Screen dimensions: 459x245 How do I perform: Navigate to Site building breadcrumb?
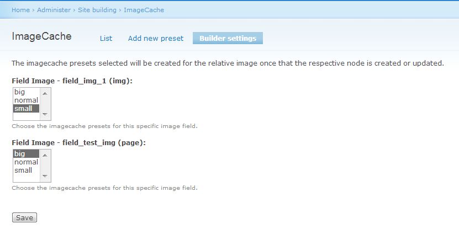pos(97,10)
